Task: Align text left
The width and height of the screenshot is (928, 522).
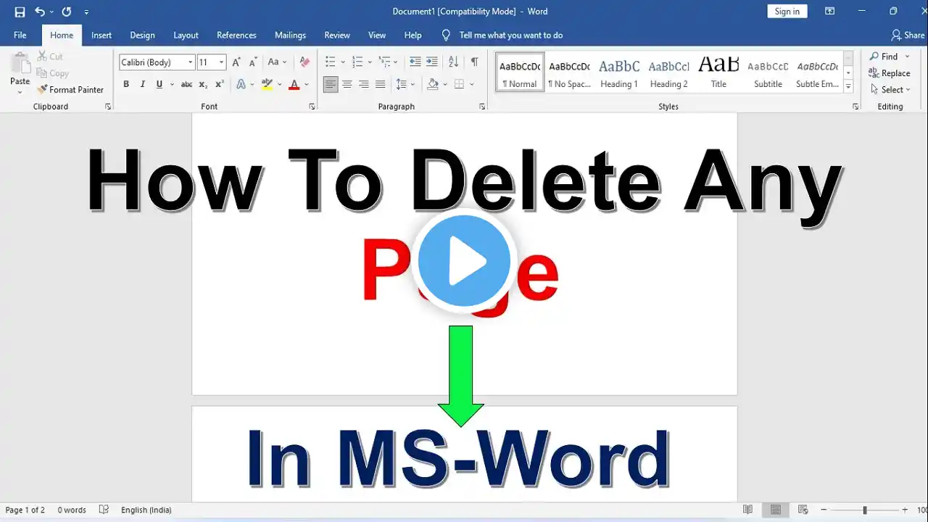Action: coord(331,85)
